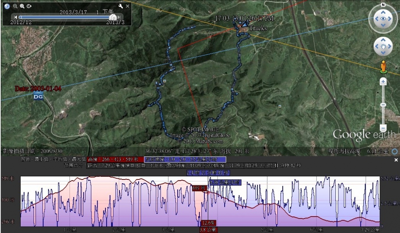Zoom in the time slider range
Image resolution: width=400 pixels, height=233 pixels.
(22, 6)
